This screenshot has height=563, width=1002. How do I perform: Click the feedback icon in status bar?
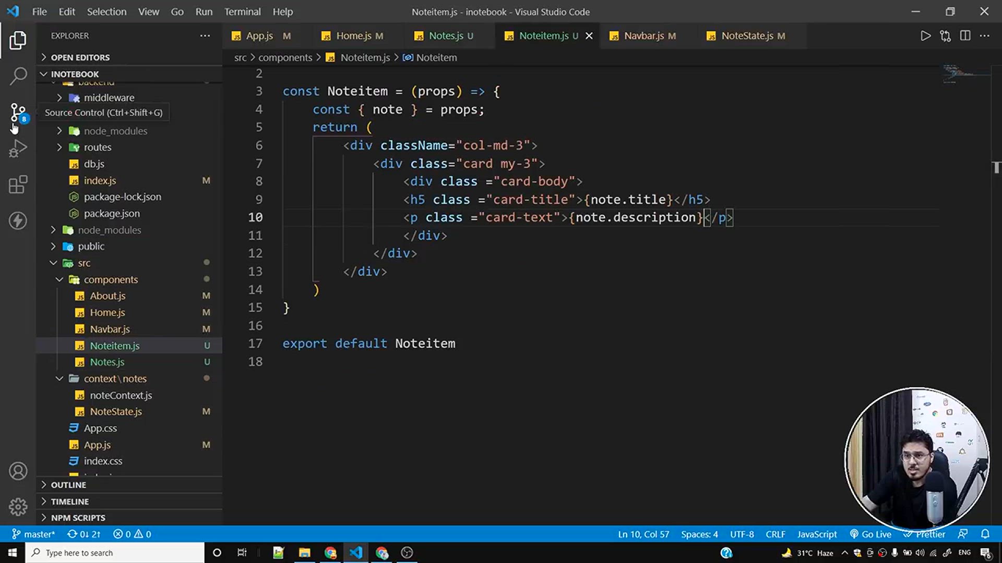(963, 534)
